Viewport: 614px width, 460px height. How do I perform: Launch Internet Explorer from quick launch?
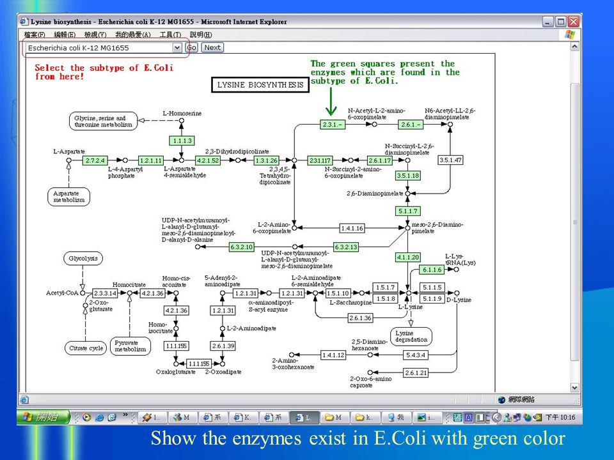tap(100, 417)
